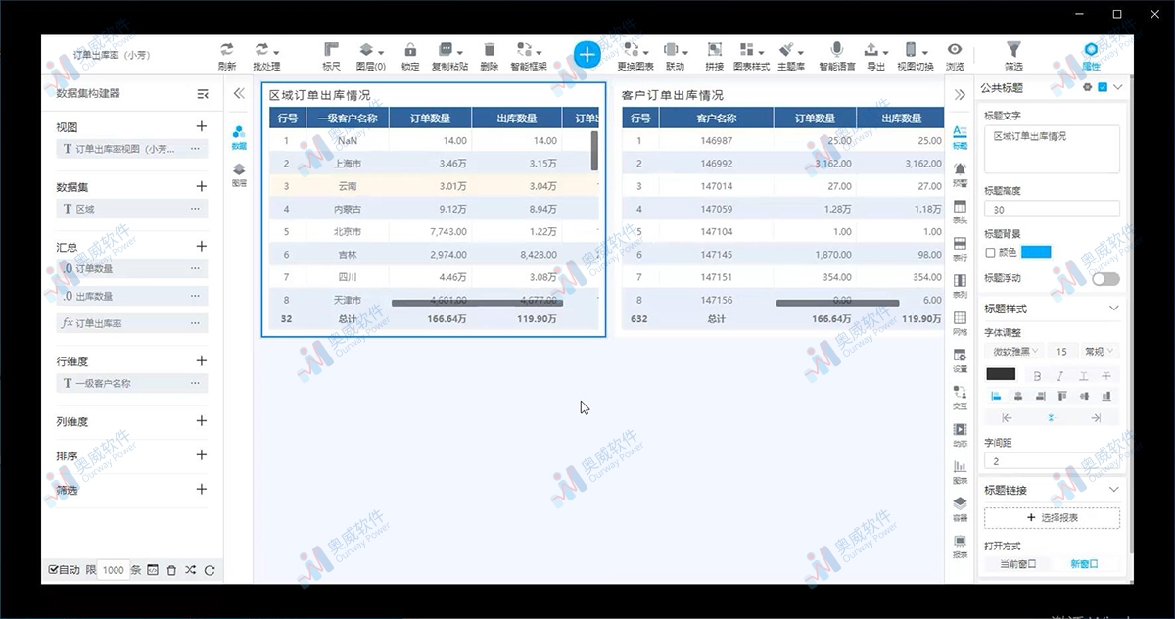
Task: Click the 标题文字 title text box
Action: (x=1051, y=150)
